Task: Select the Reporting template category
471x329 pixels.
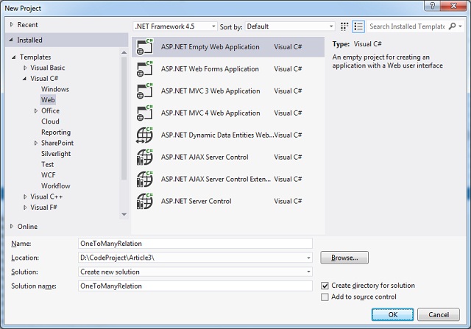Action: [x=56, y=132]
